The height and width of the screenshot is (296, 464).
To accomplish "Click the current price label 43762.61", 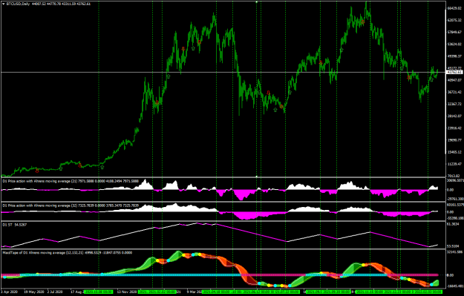I will coord(454,72).
